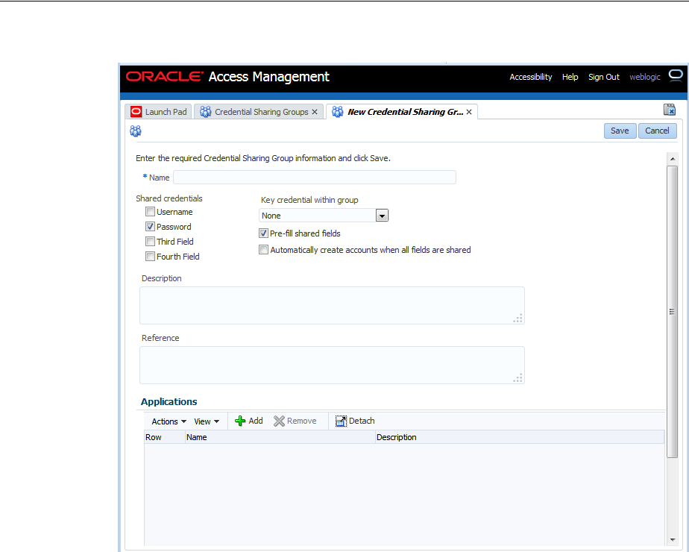Click the Credential Sharing Groups tab icon

tap(205, 112)
